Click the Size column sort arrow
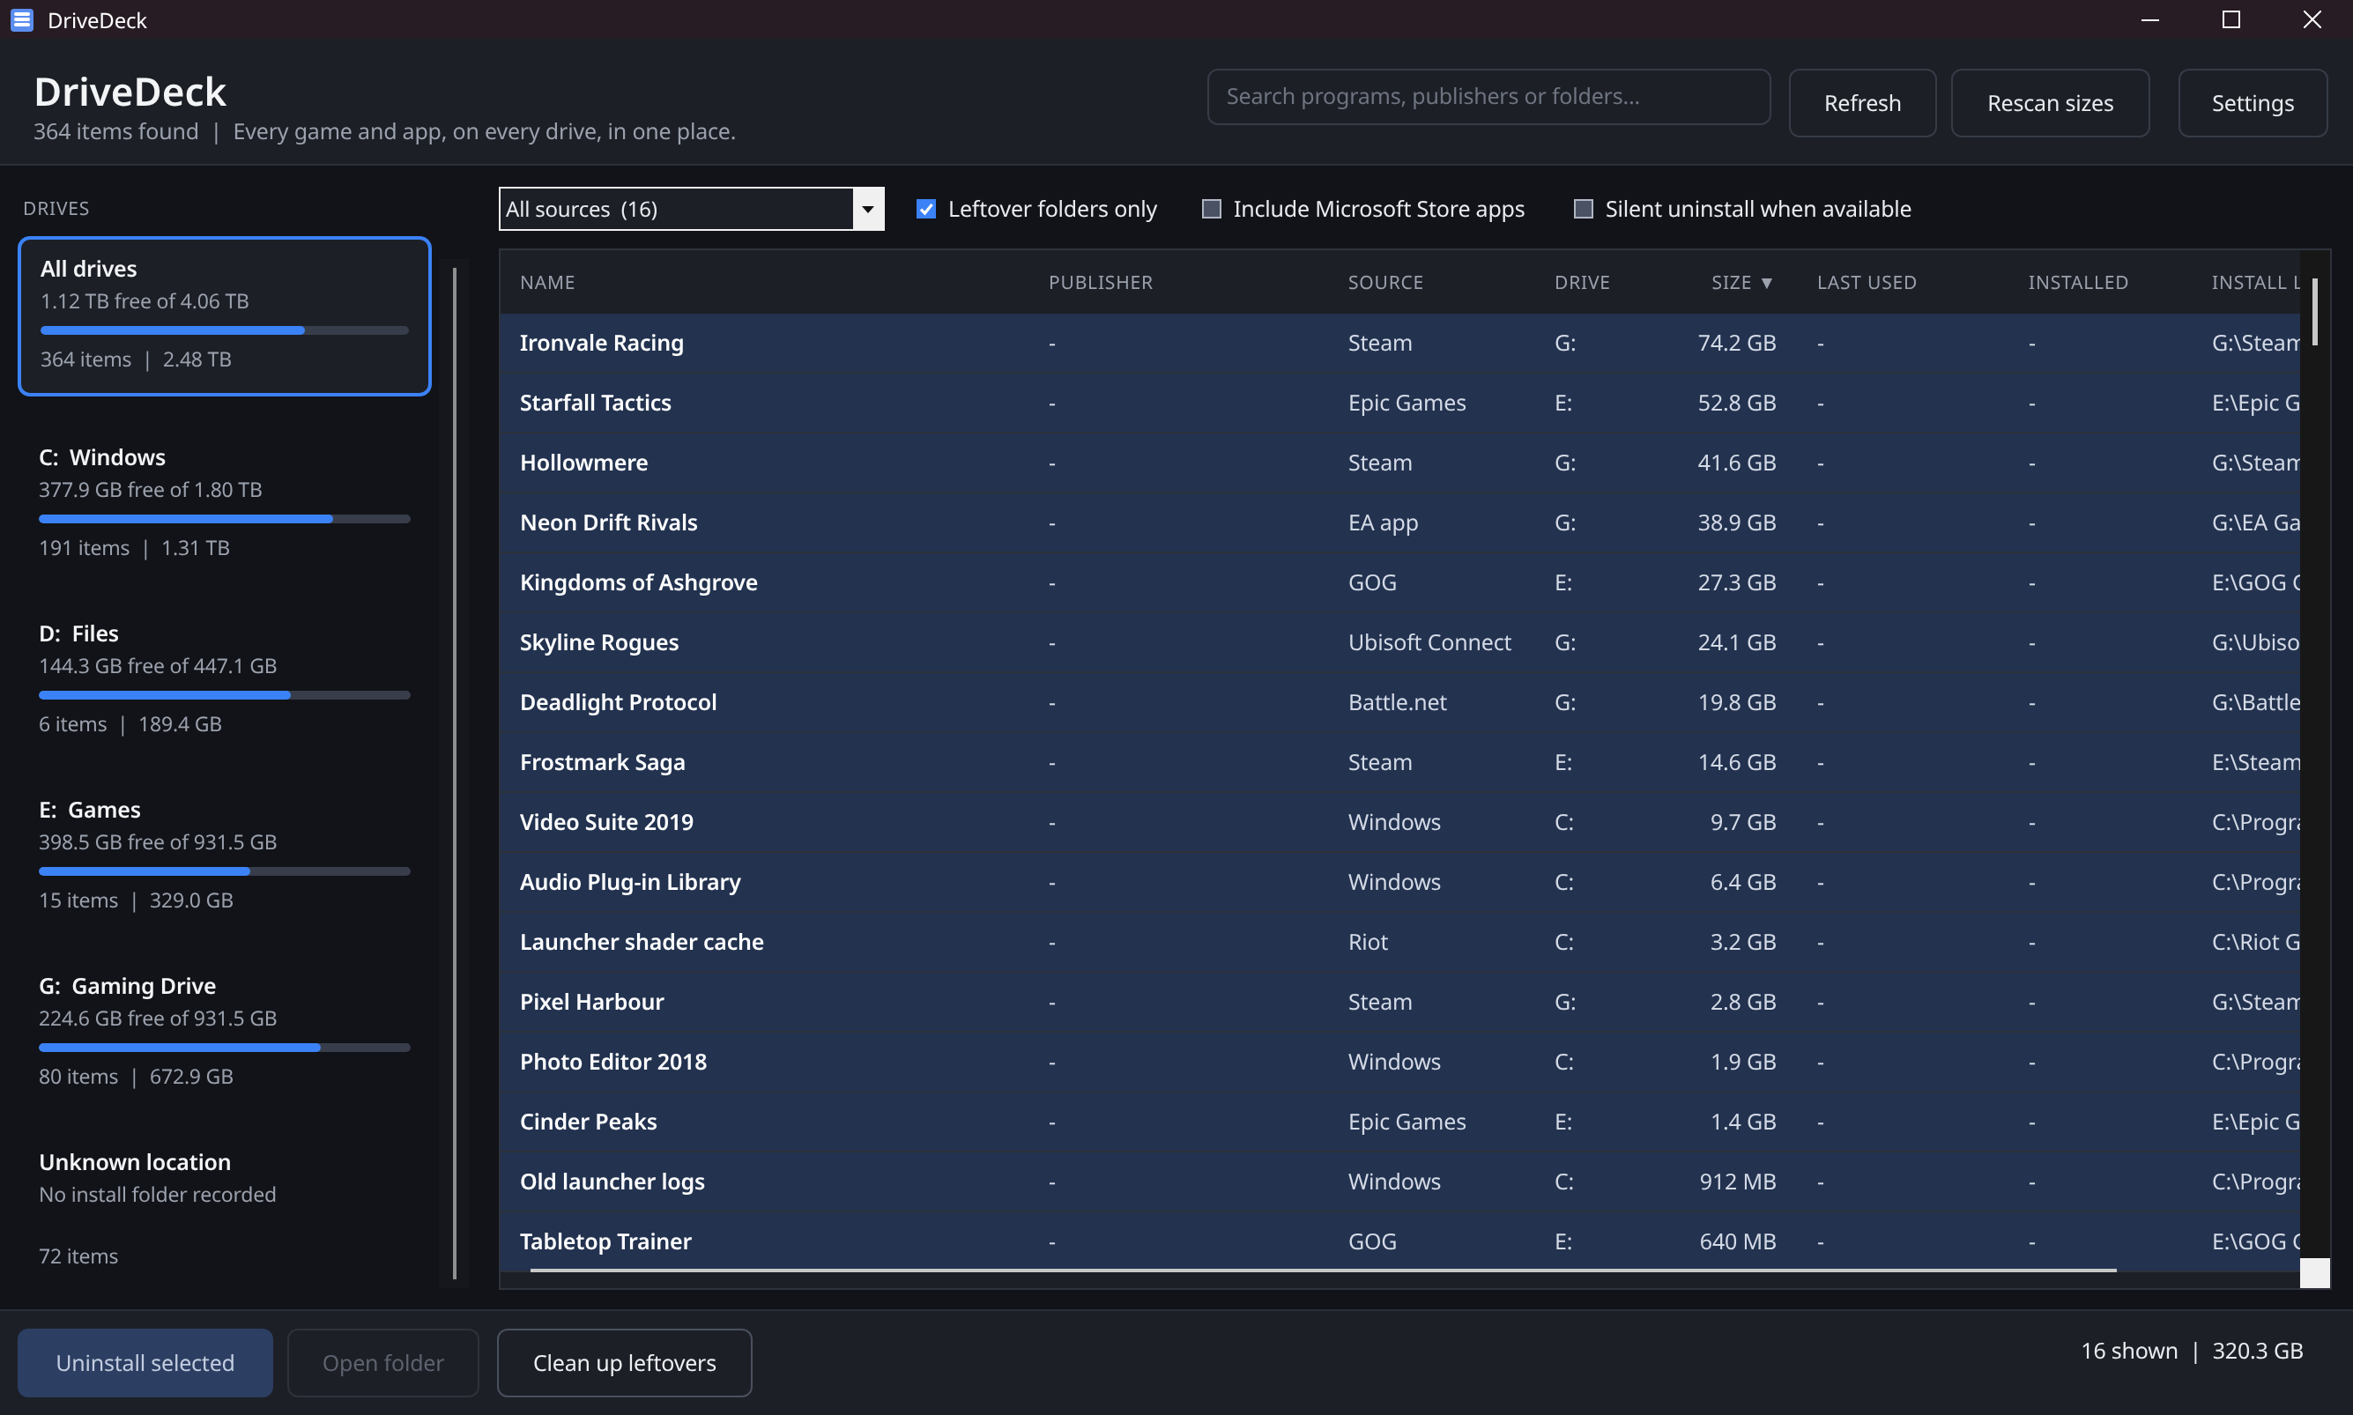The image size is (2353, 1415). (1767, 283)
